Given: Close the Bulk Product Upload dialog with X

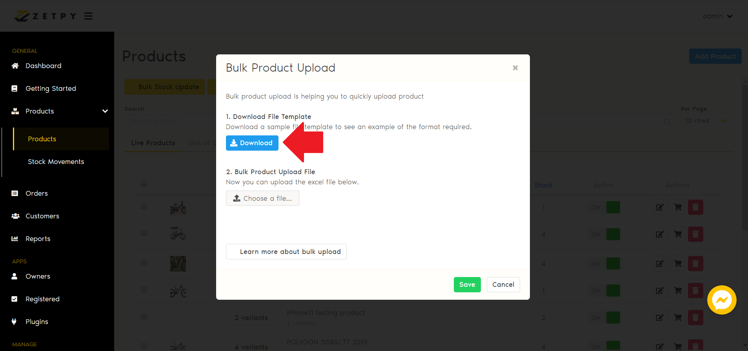Looking at the screenshot, I should click(515, 68).
